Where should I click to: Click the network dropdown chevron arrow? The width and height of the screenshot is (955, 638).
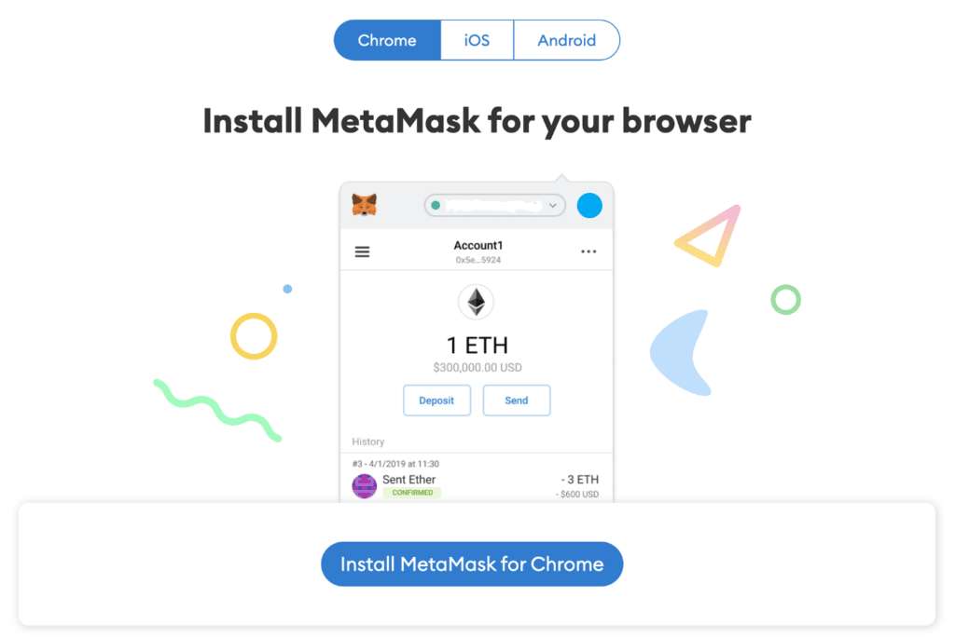[552, 206]
